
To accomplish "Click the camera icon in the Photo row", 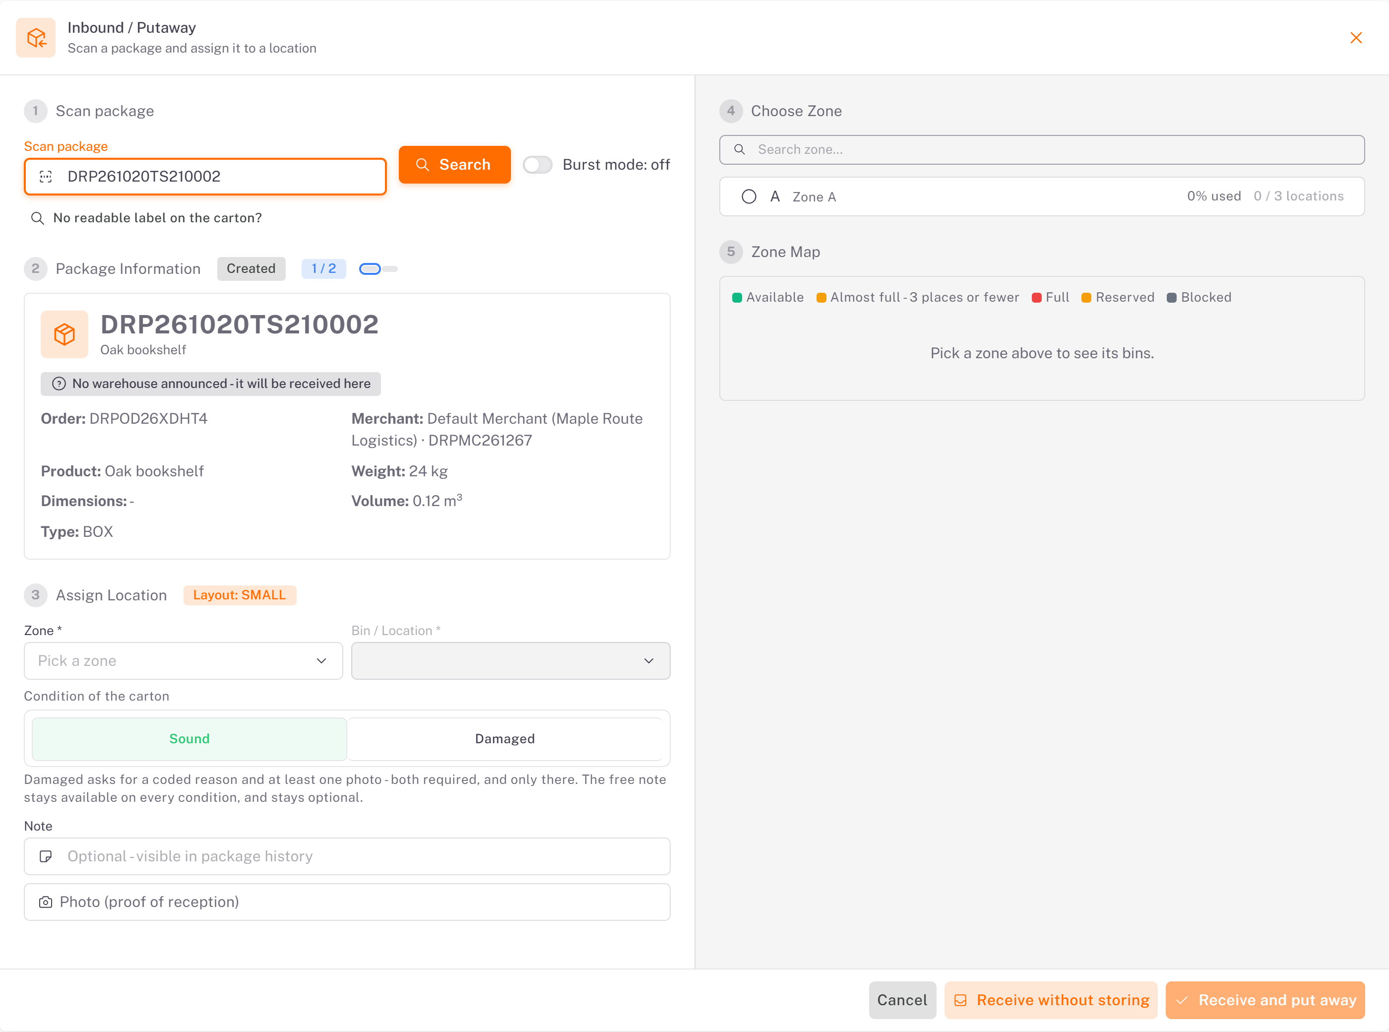I will (46, 902).
